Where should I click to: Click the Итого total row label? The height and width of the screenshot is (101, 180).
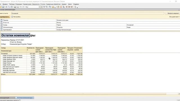3,74
